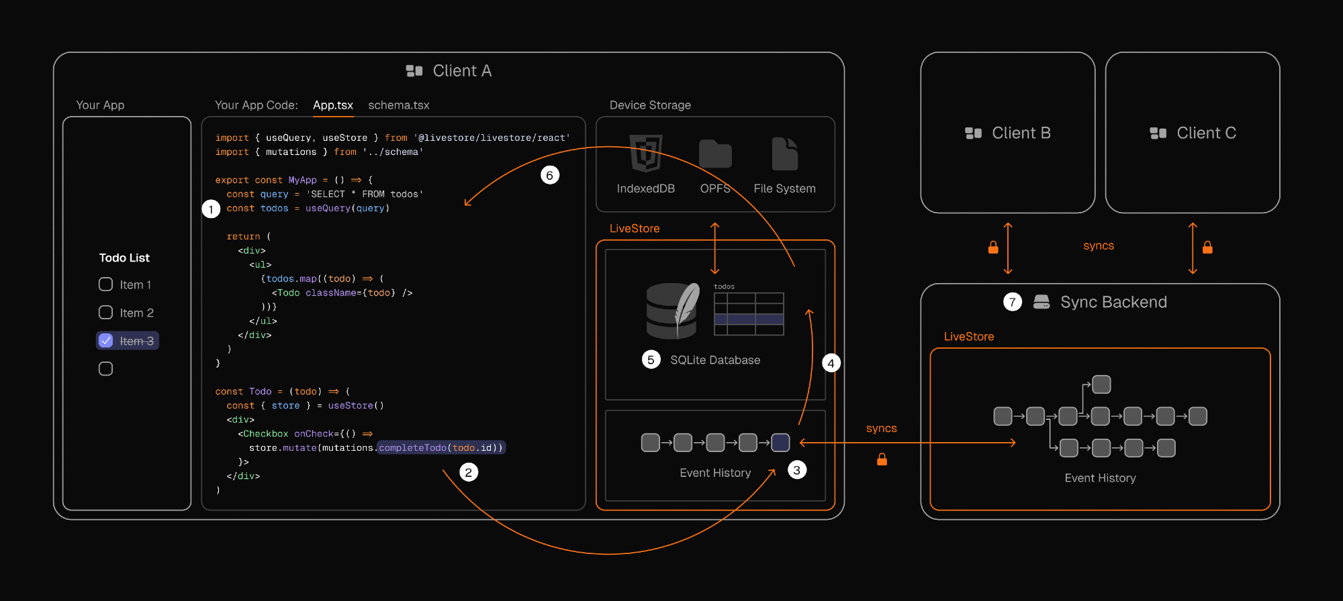Click the SQLite database feather icon

[673, 311]
